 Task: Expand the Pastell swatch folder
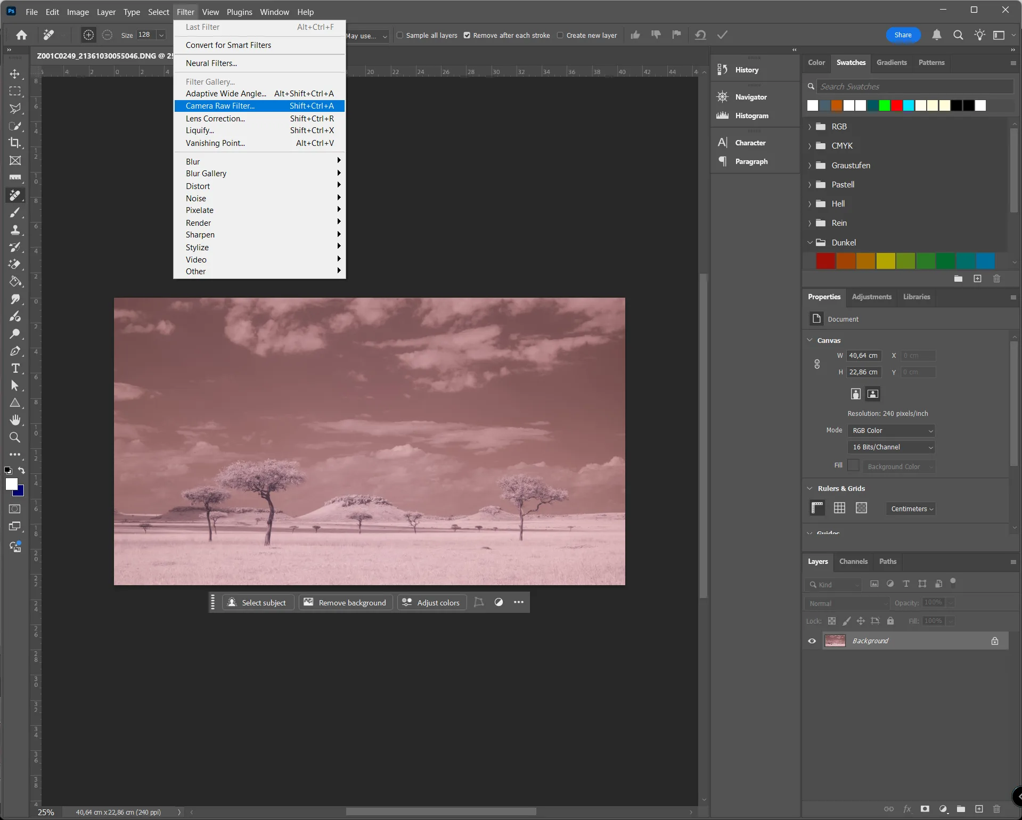[x=810, y=185]
